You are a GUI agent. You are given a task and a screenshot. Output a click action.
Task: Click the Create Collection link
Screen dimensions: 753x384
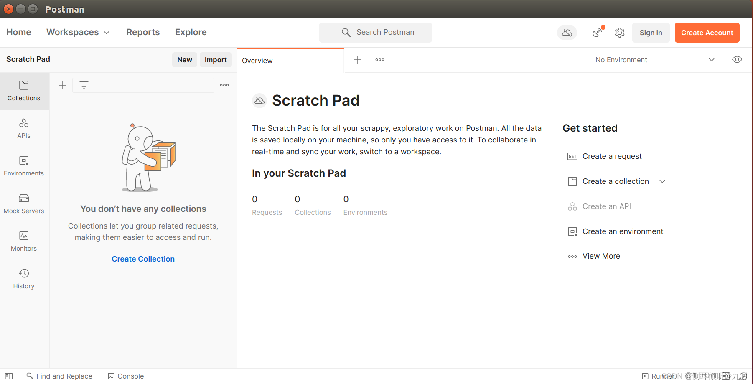click(x=143, y=259)
